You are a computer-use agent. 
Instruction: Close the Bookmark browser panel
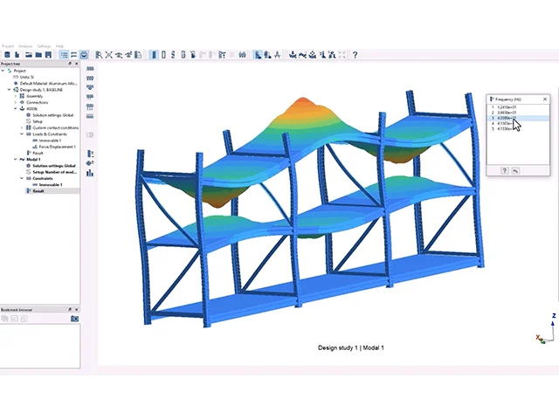coord(76,310)
